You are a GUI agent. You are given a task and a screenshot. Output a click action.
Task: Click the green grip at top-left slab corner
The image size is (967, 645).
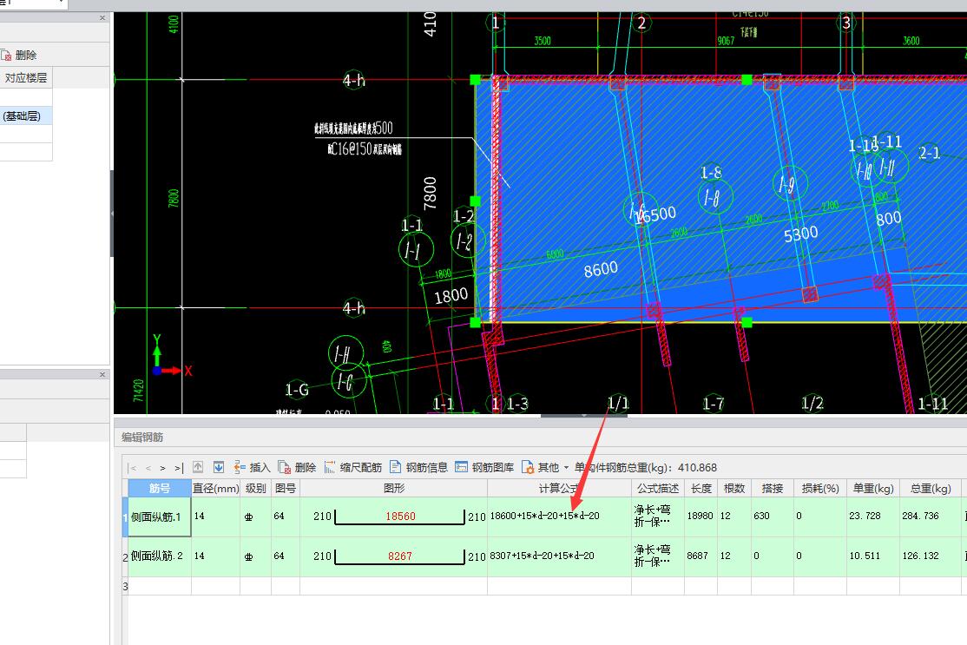[476, 80]
